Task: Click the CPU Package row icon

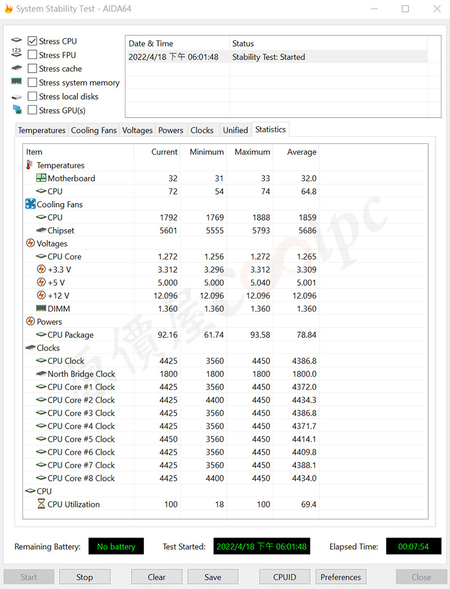Action: coord(41,334)
